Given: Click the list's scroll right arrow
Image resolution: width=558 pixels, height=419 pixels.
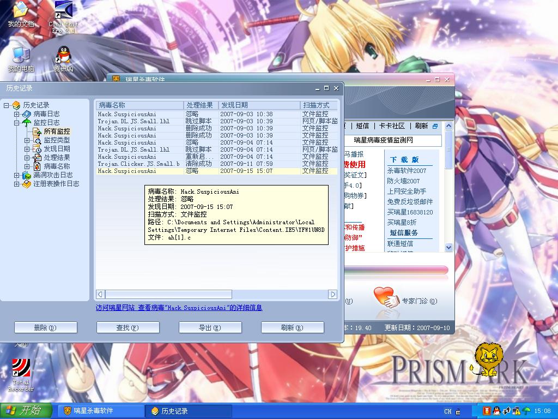Looking at the screenshot, I should (333, 294).
